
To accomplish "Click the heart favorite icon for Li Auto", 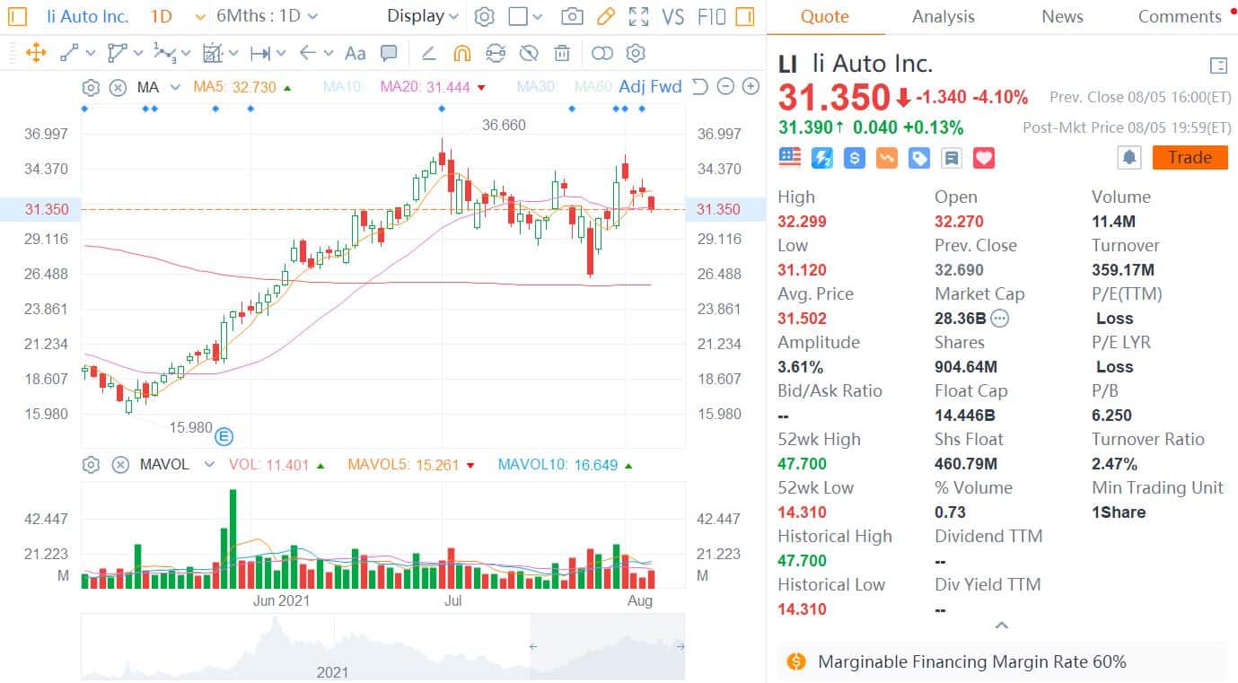I will (984, 157).
